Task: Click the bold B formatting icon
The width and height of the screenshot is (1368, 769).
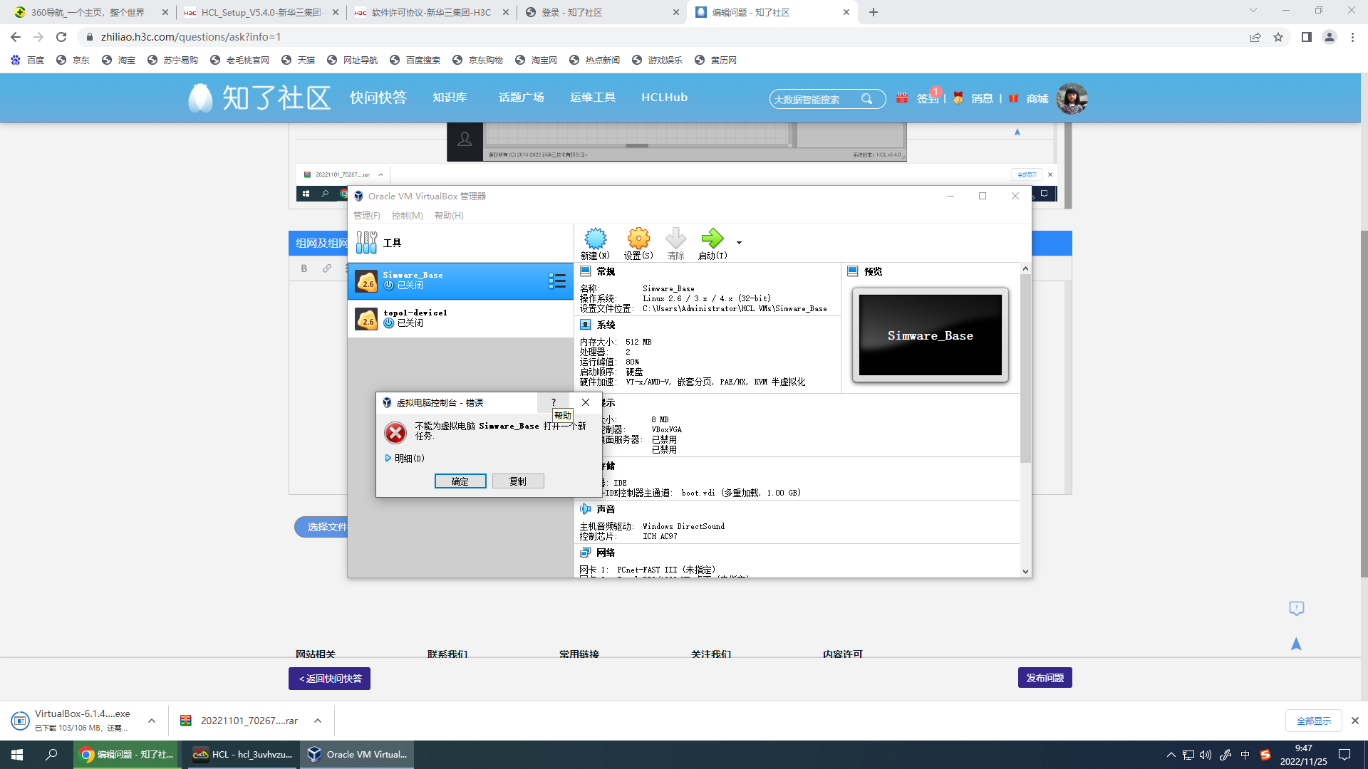Action: (304, 268)
